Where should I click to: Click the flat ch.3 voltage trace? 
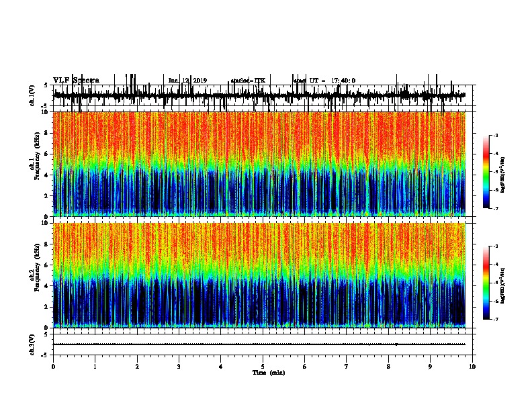259,345
